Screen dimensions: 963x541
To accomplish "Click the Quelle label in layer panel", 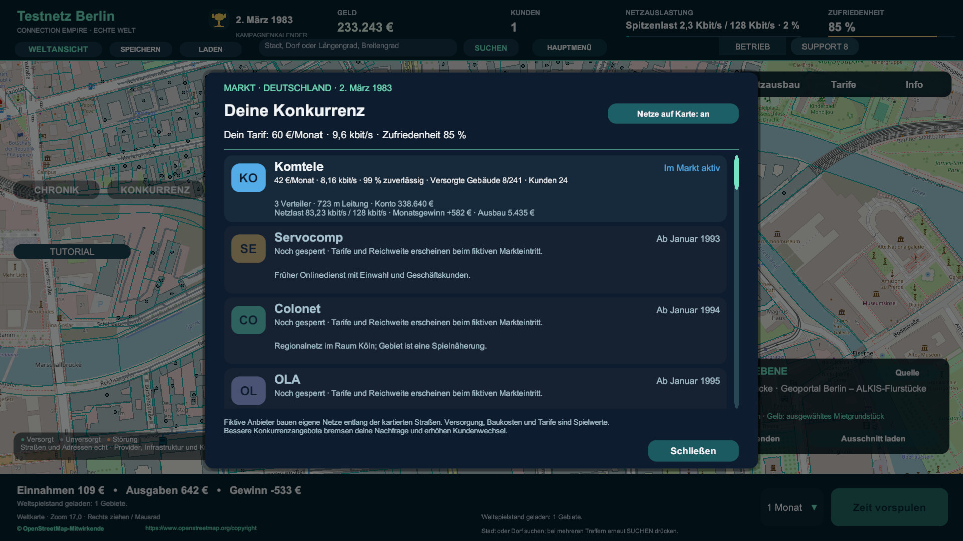I will point(907,373).
